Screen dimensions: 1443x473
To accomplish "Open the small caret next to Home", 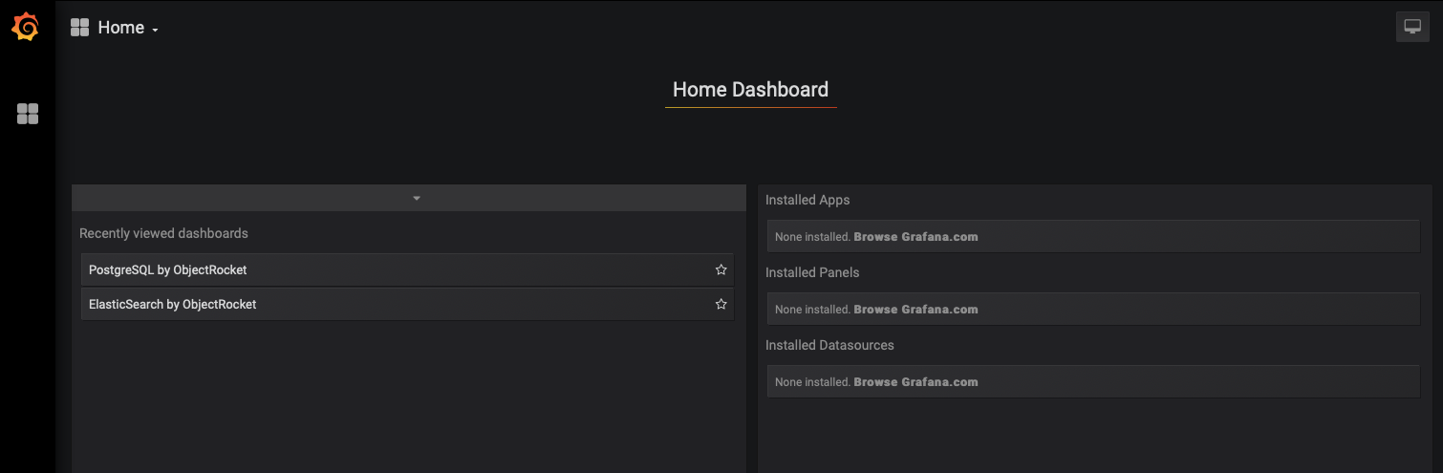I will pyautogui.click(x=155, y=31).
